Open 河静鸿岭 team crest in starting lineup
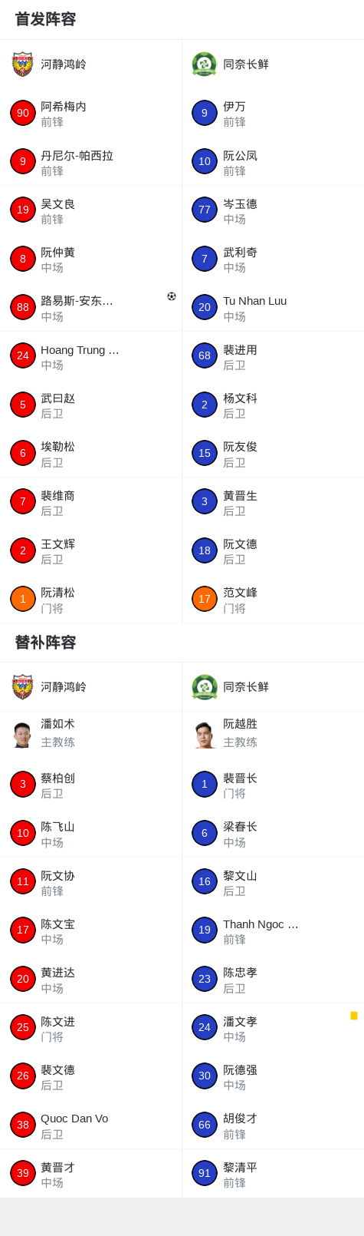 pyautogui.click(x=23, y=64)
